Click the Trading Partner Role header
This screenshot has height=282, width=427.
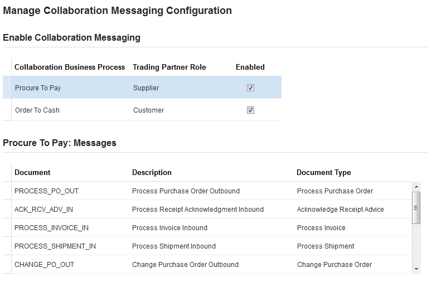click(169, 67)
